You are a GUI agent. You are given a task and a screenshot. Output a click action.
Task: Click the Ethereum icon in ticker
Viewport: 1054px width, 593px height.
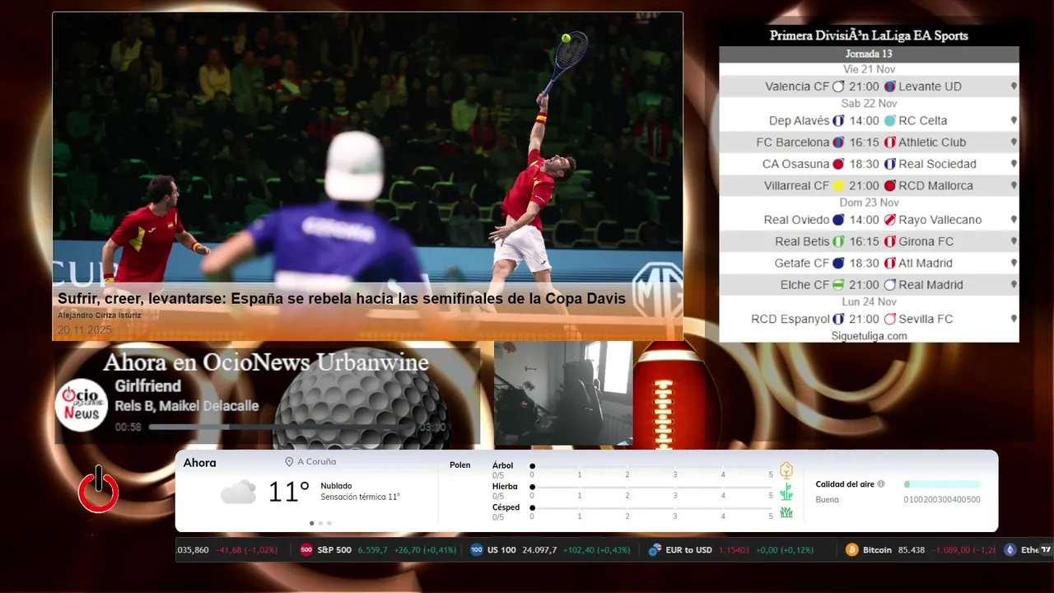pyautogui.click(x=1010, y=550)
